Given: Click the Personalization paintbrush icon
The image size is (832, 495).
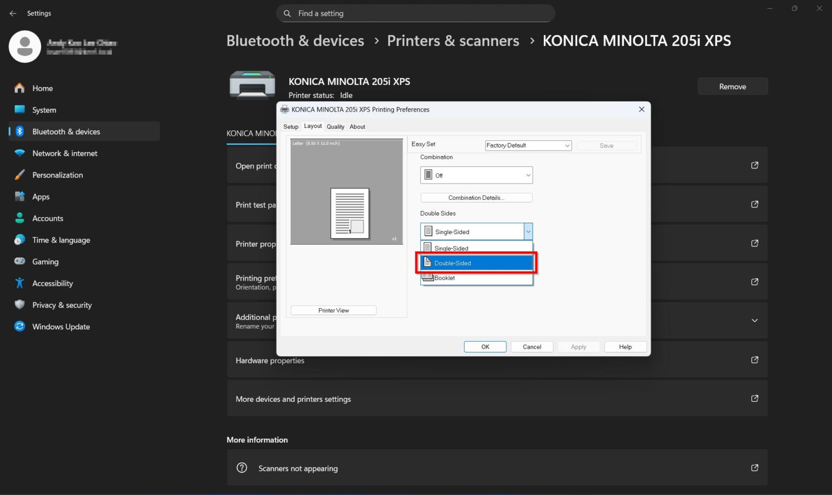Looking at the screenshot, I should [19, 174].
